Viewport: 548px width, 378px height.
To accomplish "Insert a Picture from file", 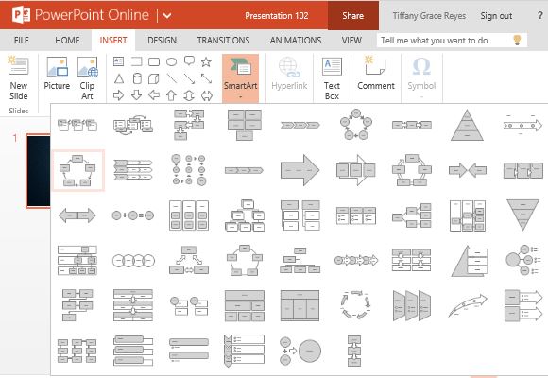I will 57,74.
